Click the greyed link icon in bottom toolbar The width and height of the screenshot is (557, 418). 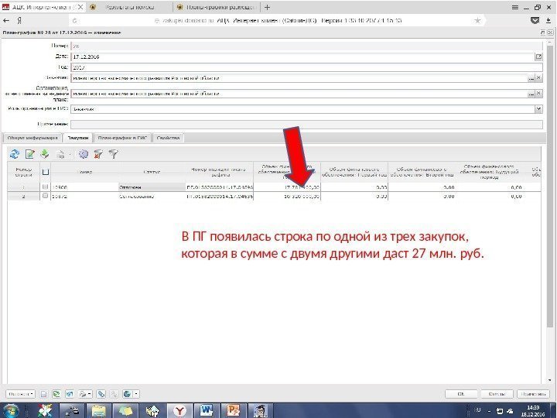click(114, 394)
